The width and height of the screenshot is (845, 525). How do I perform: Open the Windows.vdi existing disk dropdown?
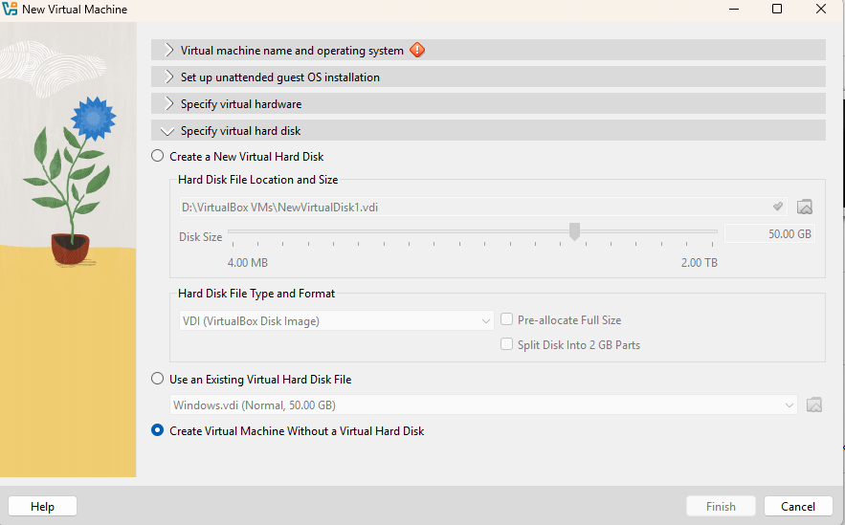coord(483,405)
